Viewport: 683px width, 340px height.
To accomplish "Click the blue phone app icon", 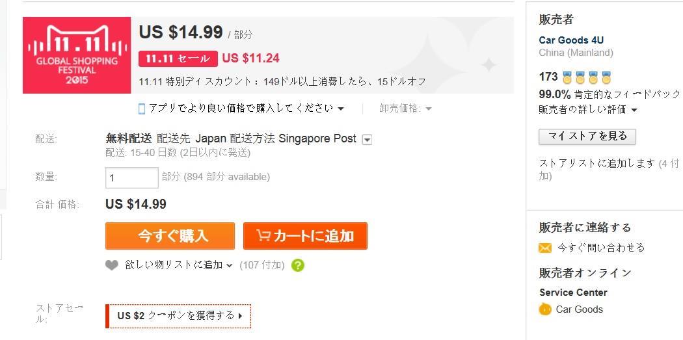I will [x=141, y=109].
